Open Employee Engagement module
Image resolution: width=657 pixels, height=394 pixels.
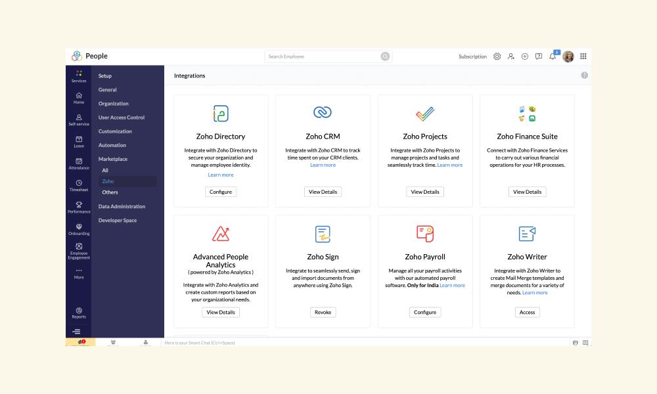pos(79,252)
